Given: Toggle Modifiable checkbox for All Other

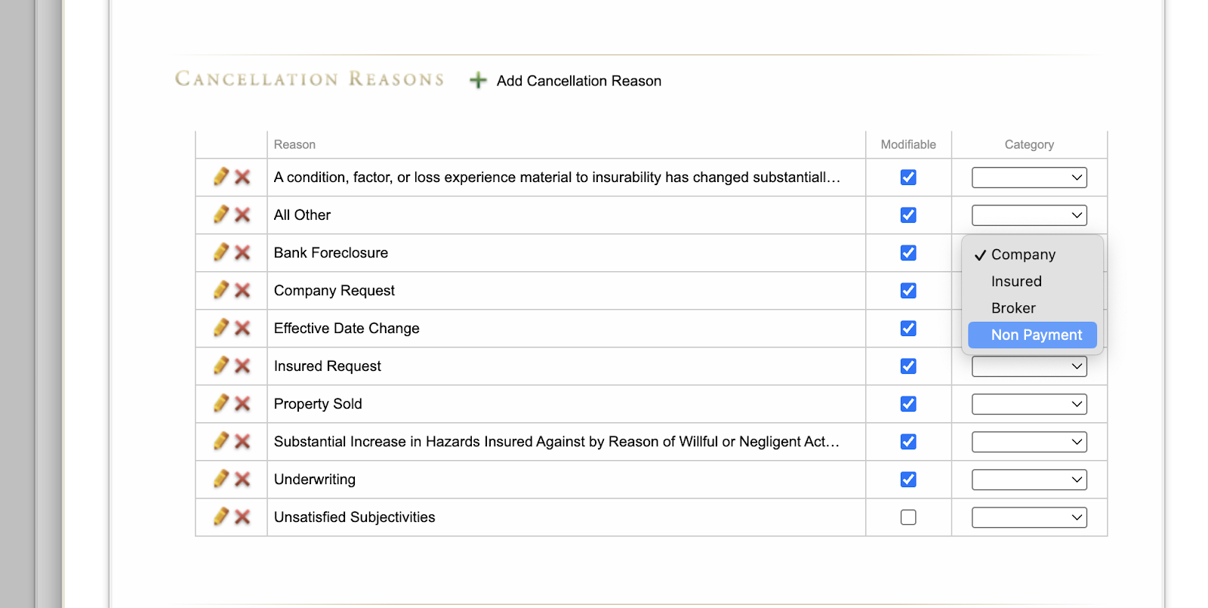Looking at the screenshot, I should click(908, 215).
